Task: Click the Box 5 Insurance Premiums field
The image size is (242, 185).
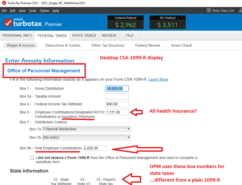Action: point(117,112)
